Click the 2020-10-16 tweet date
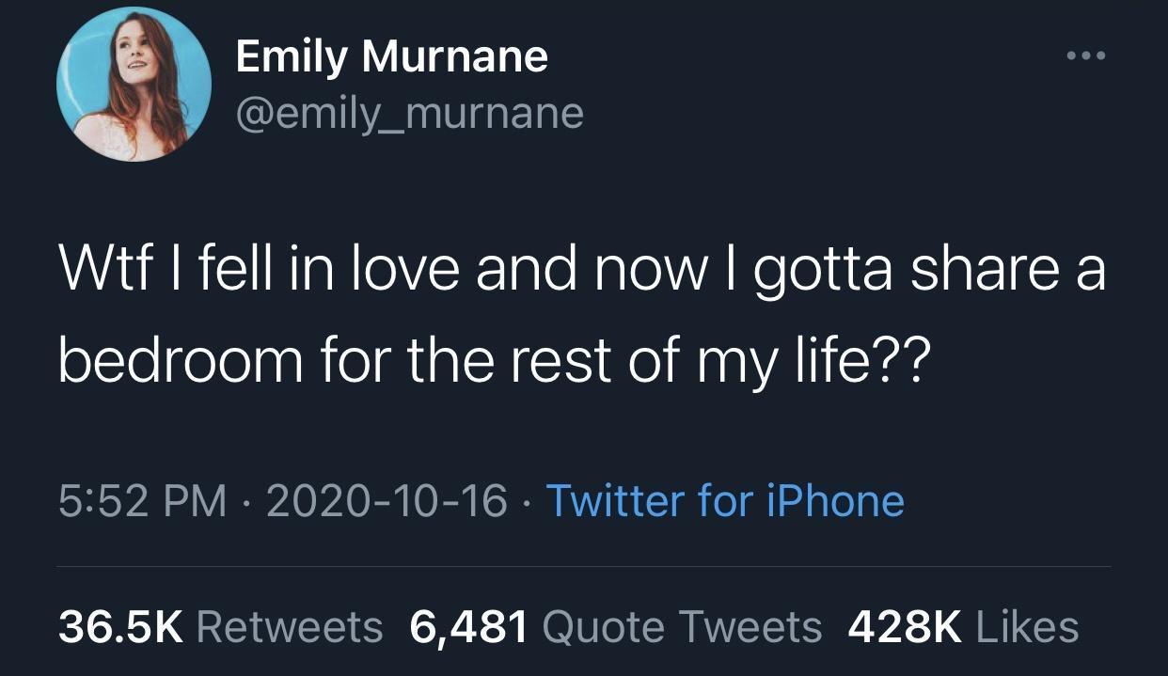The width and height of the screenshot is (1168, 676). point(387,500)
